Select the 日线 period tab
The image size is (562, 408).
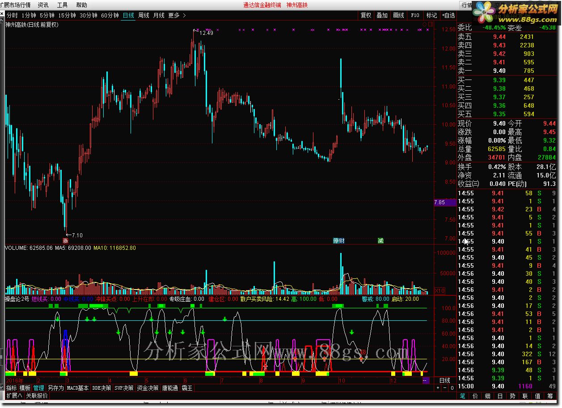point(128,15)
